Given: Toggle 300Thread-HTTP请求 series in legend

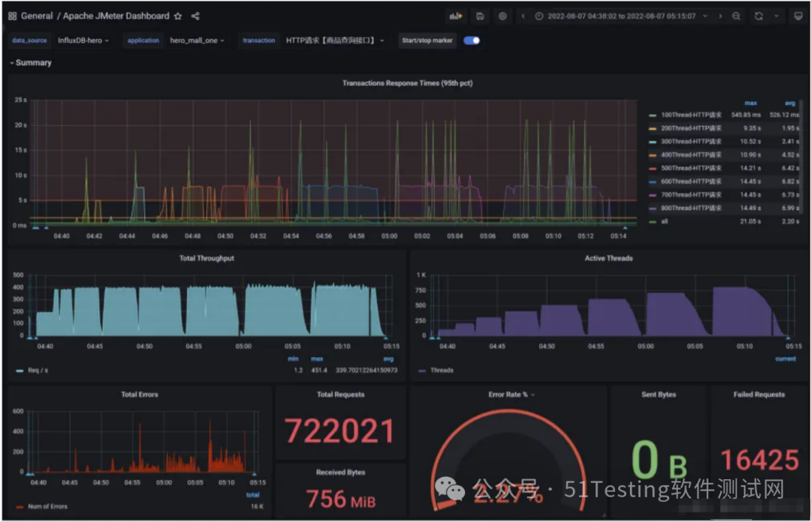Looking at the screenshot, I should tap(691, 142).
